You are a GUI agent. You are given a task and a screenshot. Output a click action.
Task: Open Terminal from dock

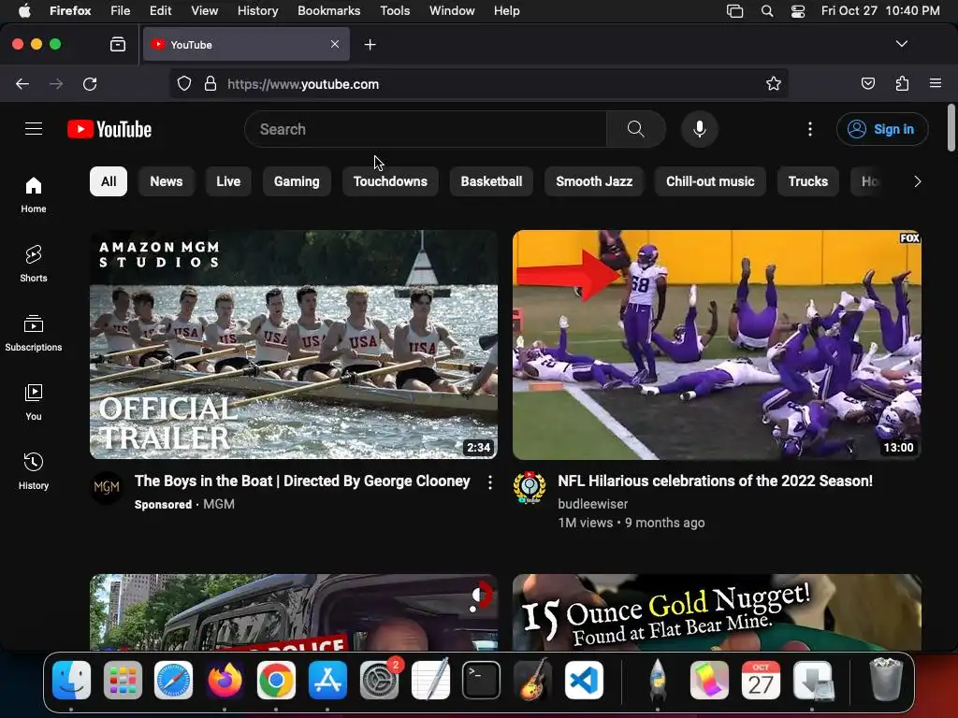[481, 681]
